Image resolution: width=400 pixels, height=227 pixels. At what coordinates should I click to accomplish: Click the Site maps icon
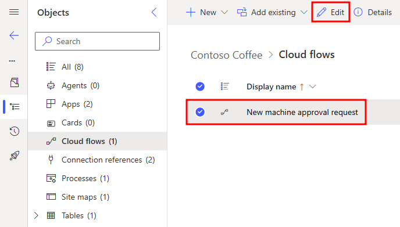coord(51,197)
